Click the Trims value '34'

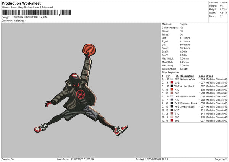click(x=181, y=34)
